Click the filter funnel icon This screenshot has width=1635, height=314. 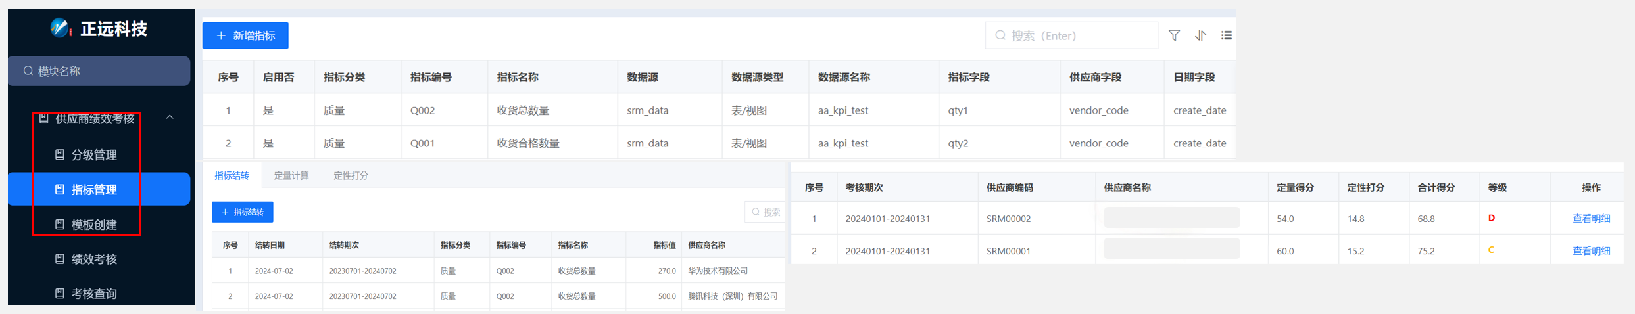pyautogui.click(x=1174, y=35)
